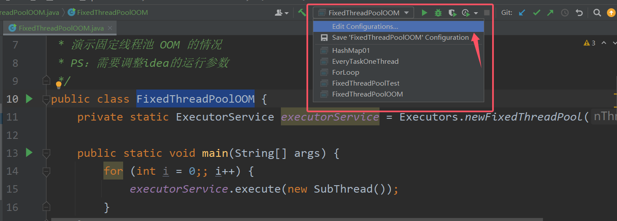Collapse the comment fold marker on line 9
The height and width of the screenshot is (221, 617).
(46, 81)
